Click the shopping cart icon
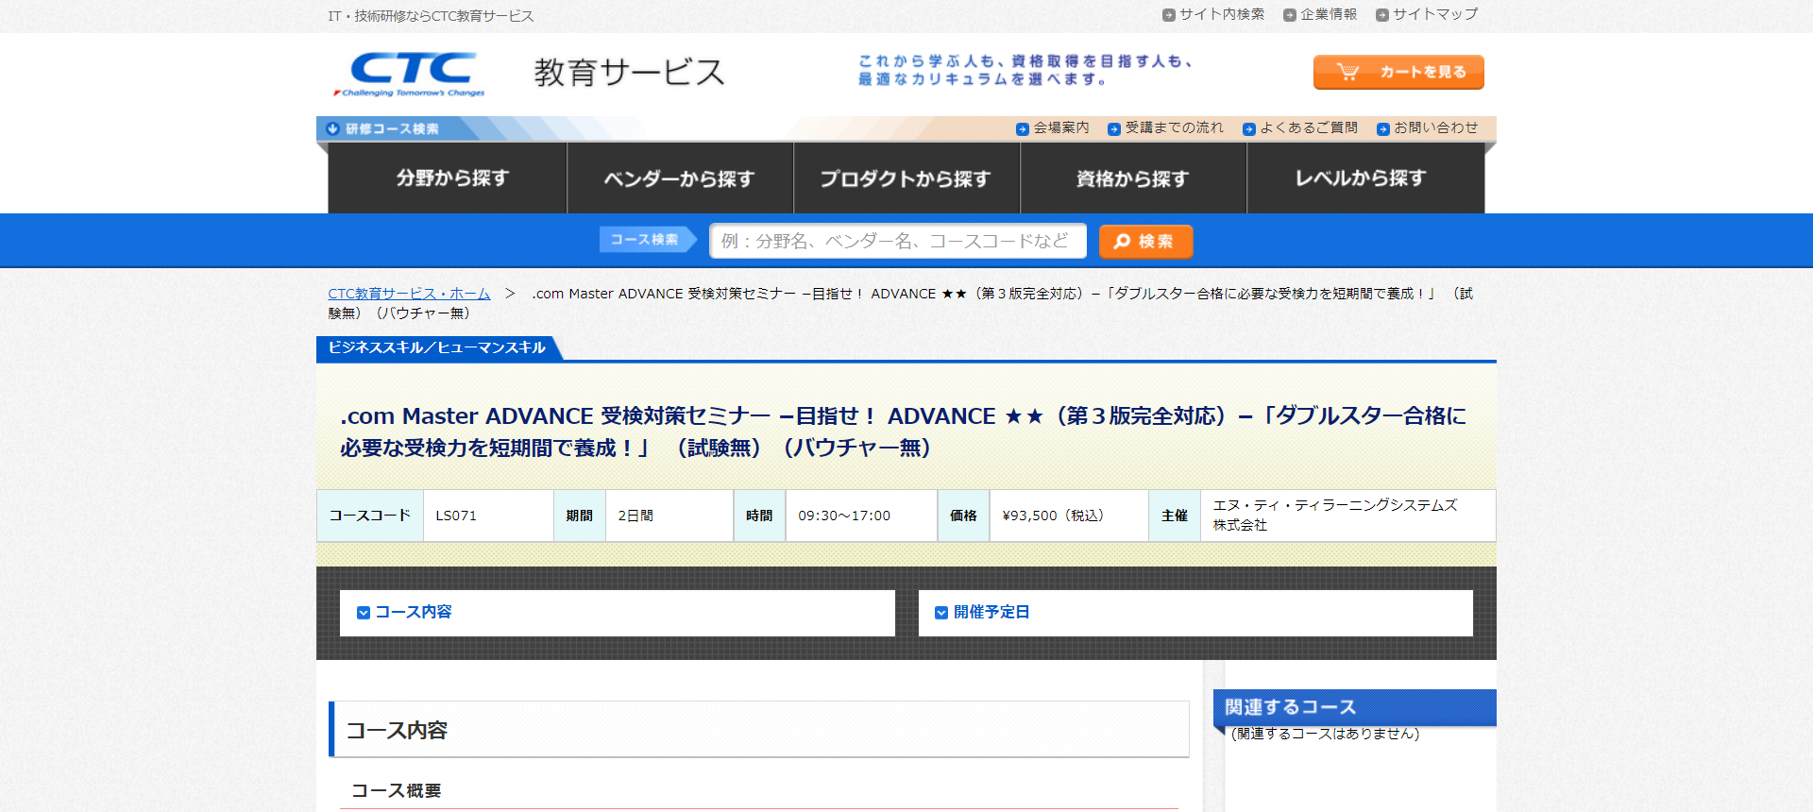This screenshot has height=812, width=1813. click(x=1348, y=72)
